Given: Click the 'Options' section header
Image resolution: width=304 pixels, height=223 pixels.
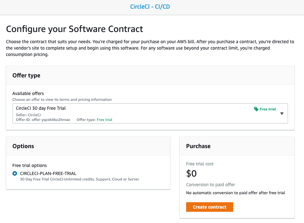Looking at the screenshot, I should pyautogui.click(x=23, y=146).
